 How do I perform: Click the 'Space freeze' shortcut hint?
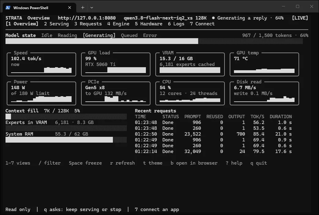(x=85, y=163)
